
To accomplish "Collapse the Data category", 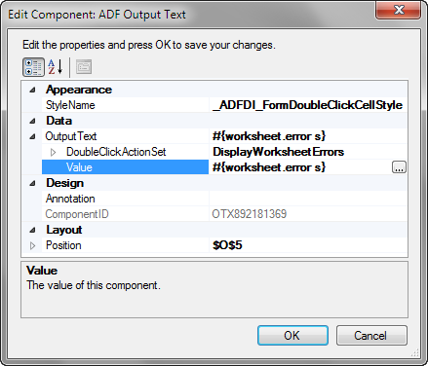I will (32, 121).
